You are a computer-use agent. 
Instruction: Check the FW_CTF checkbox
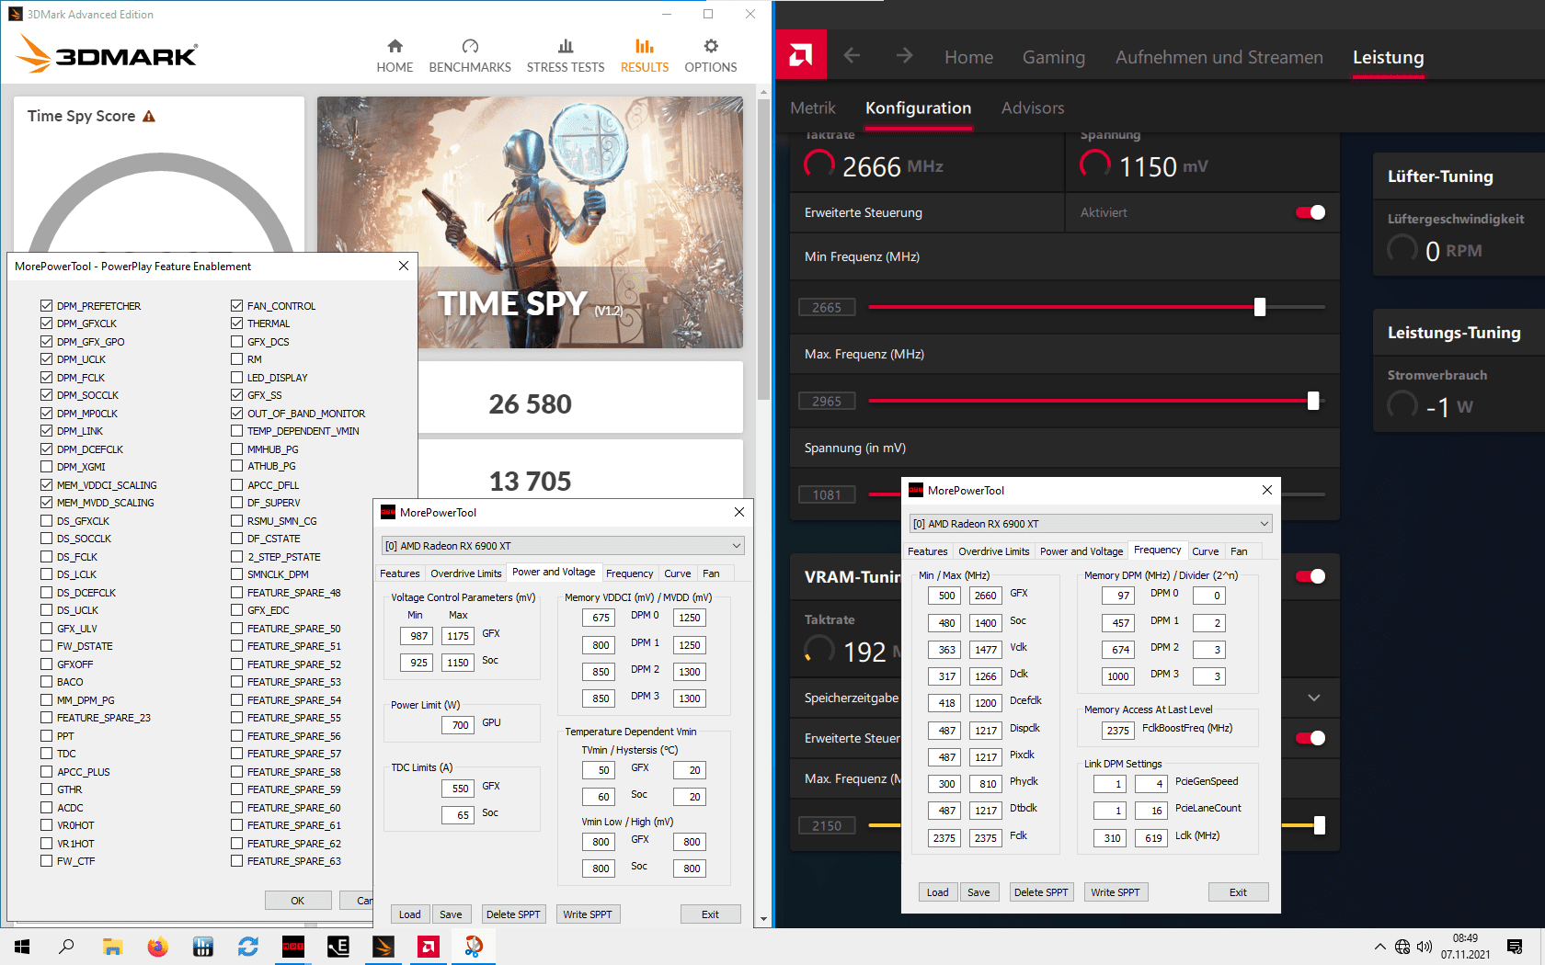46,861
